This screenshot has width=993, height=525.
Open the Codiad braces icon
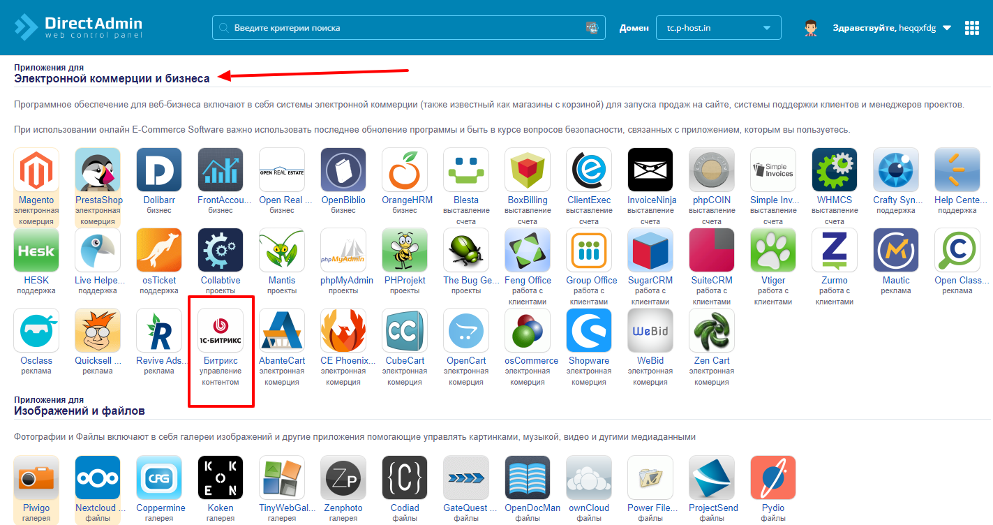coord(405,478)
